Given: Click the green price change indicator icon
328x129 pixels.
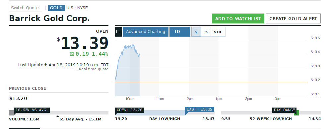Looking at the screenshot, I should (x=72, y=54).
